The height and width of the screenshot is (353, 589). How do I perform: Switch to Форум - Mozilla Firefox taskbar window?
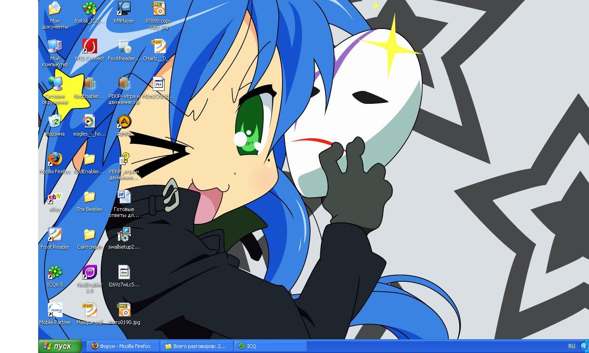click(x=123, y=346)
